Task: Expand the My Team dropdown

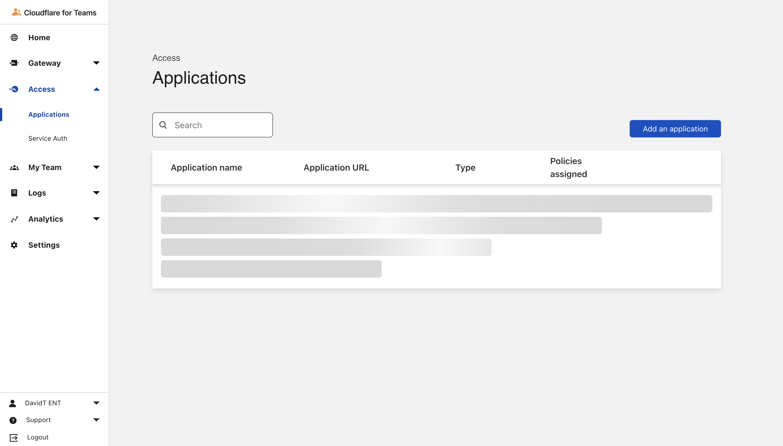Action: [96, 167]
